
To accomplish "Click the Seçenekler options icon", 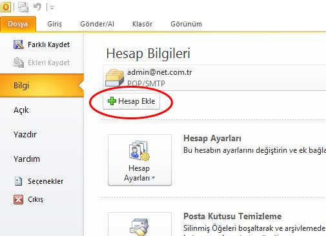I will pyautogui.click(x=18, y=181).
